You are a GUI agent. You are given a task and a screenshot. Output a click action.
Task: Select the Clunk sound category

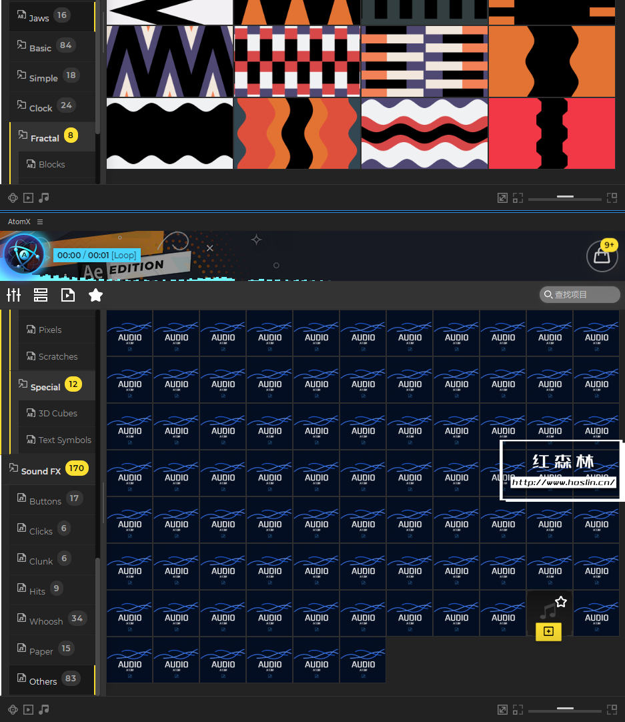point(52,559)
